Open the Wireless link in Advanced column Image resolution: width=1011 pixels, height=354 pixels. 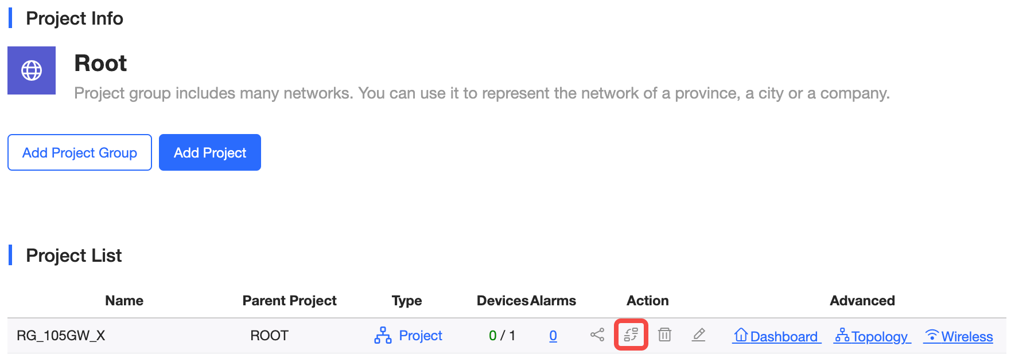(959, 336)
